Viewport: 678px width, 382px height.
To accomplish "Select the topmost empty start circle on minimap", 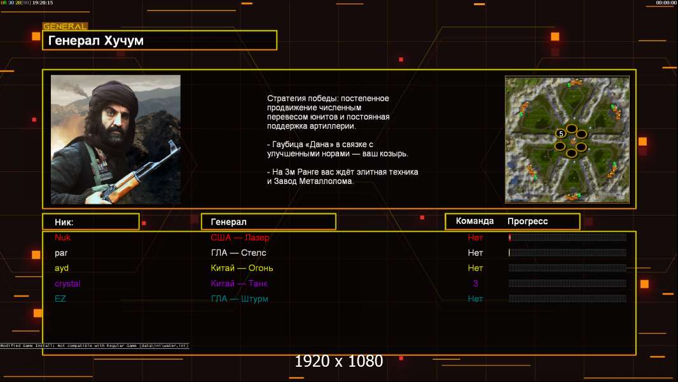I will click(572, 129).
